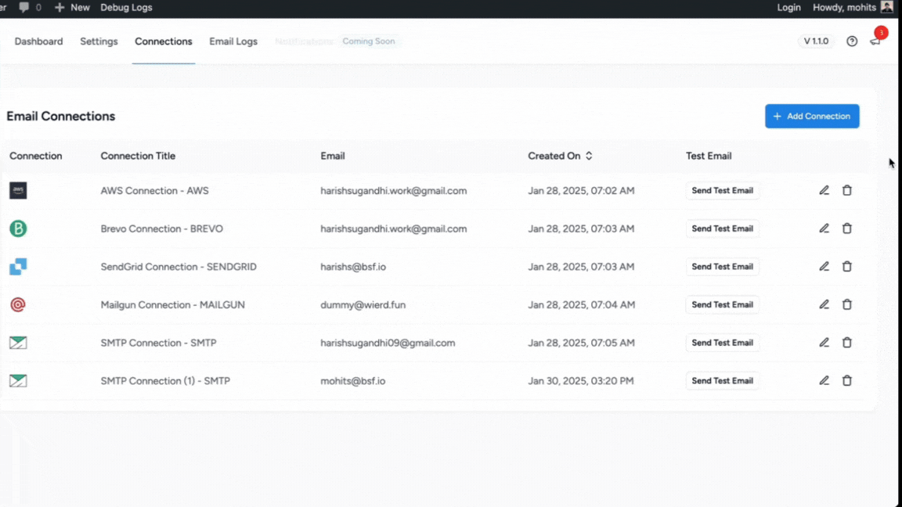
Task: Send Test Email for Brevo Connection
Action: 722,228
